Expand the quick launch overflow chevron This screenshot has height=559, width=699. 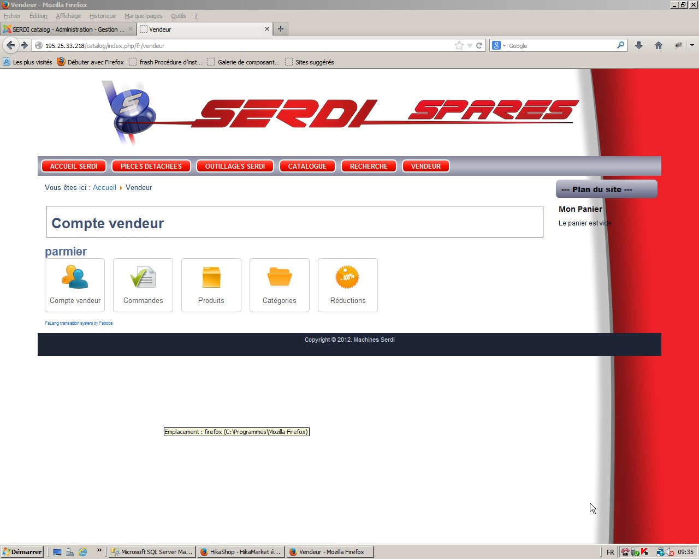pyautogui.click(x=99, y=550)
